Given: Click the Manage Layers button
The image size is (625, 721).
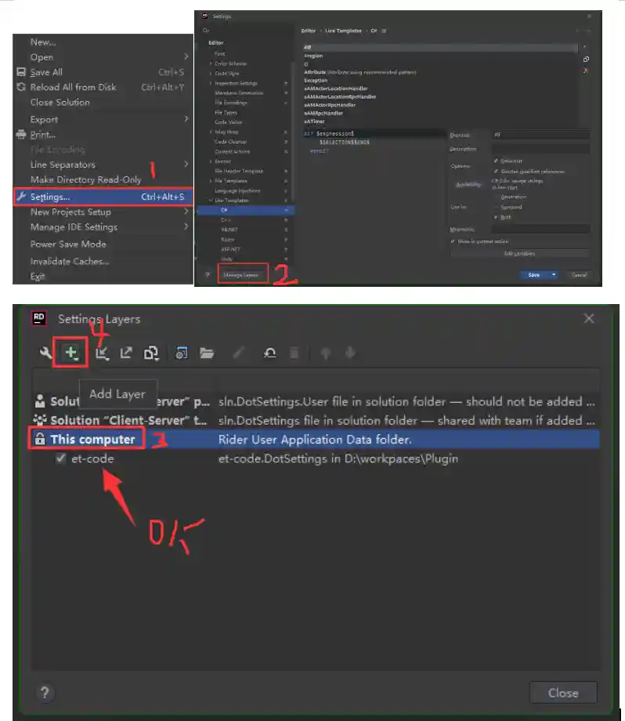Looking at the screenshot, I should point(241,275).
